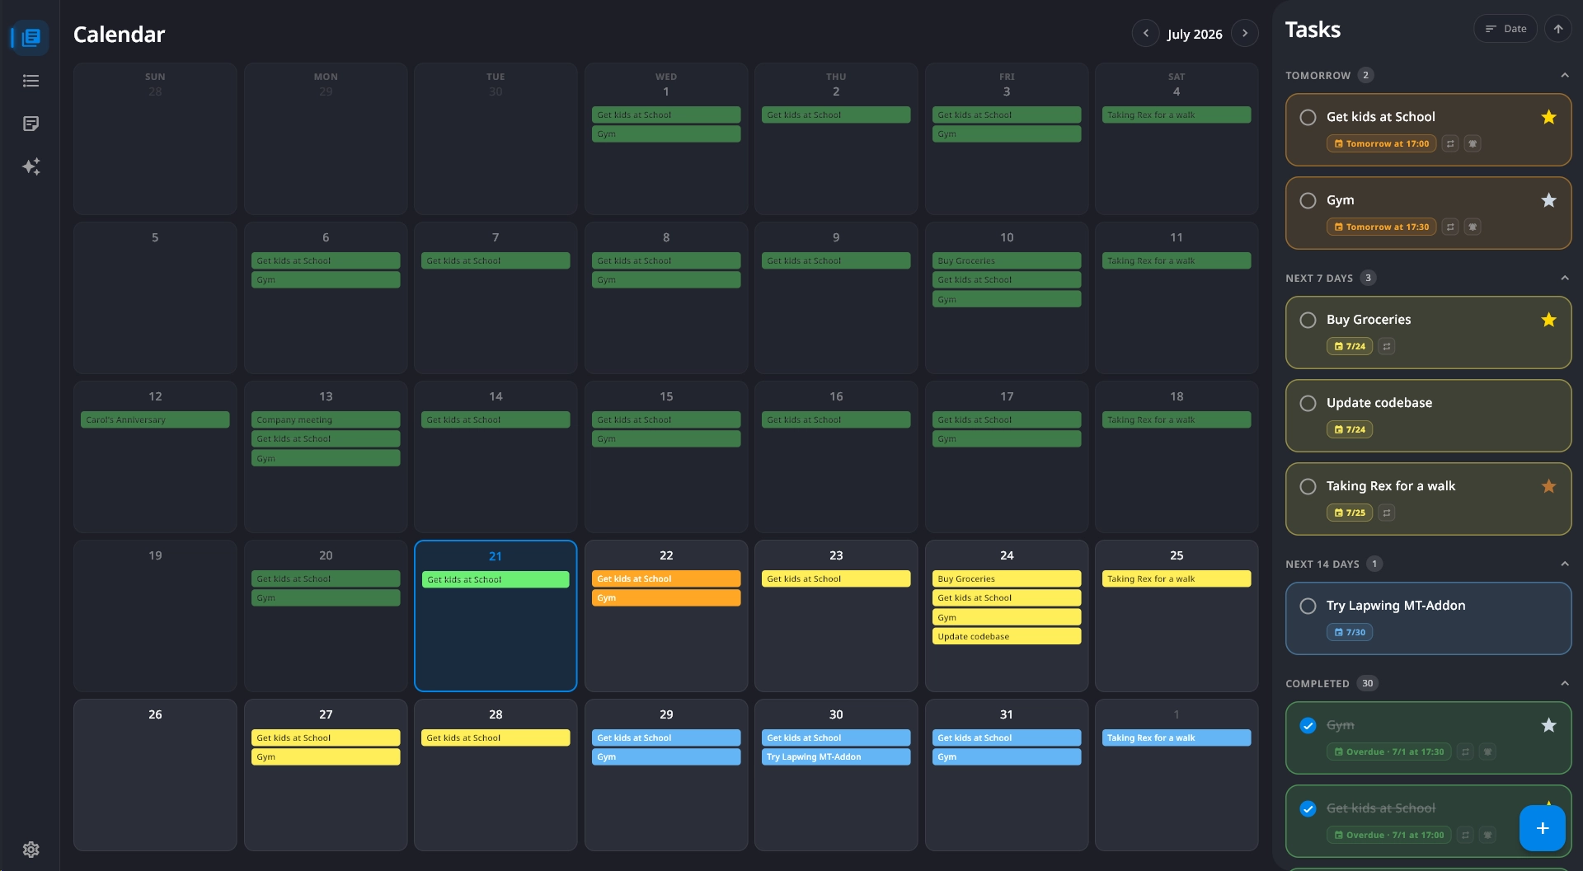The width and height of the screenshot is (1583, 871).
Task: Open Try Lapwing MT-Addon event on July 30
Action: pyautogui.click(x=836, y=756)
